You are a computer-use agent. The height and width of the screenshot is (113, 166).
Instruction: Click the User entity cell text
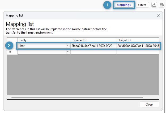[x=22, y=46]
